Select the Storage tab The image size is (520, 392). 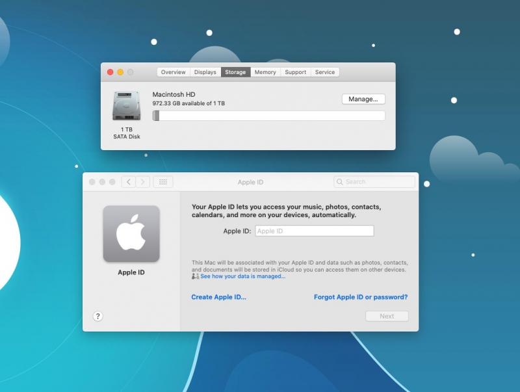coord(235,72)
